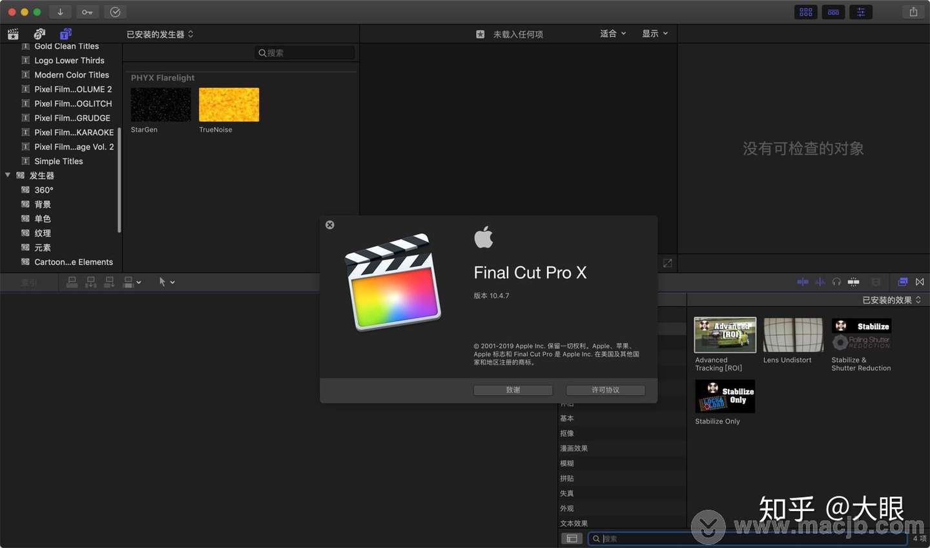Select Stabilize & Shutter Reduction effect
Viewport: 930px width, 548px height.
coord(862,335)
